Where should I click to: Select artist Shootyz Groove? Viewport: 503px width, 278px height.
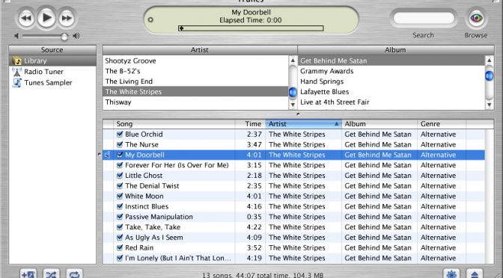click(195, 61)
